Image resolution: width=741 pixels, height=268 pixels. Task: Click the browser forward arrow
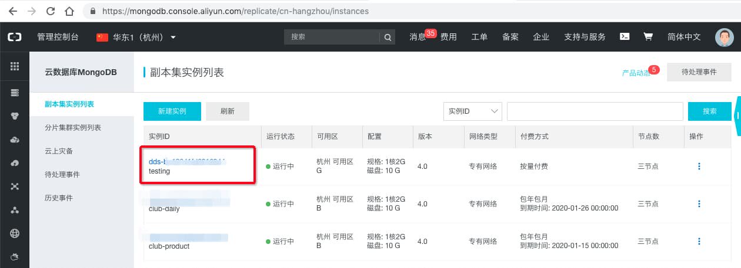(32, 11)
